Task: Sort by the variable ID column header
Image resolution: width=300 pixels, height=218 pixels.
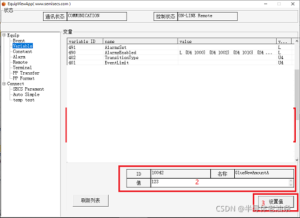Action: [x=85, y=41]
